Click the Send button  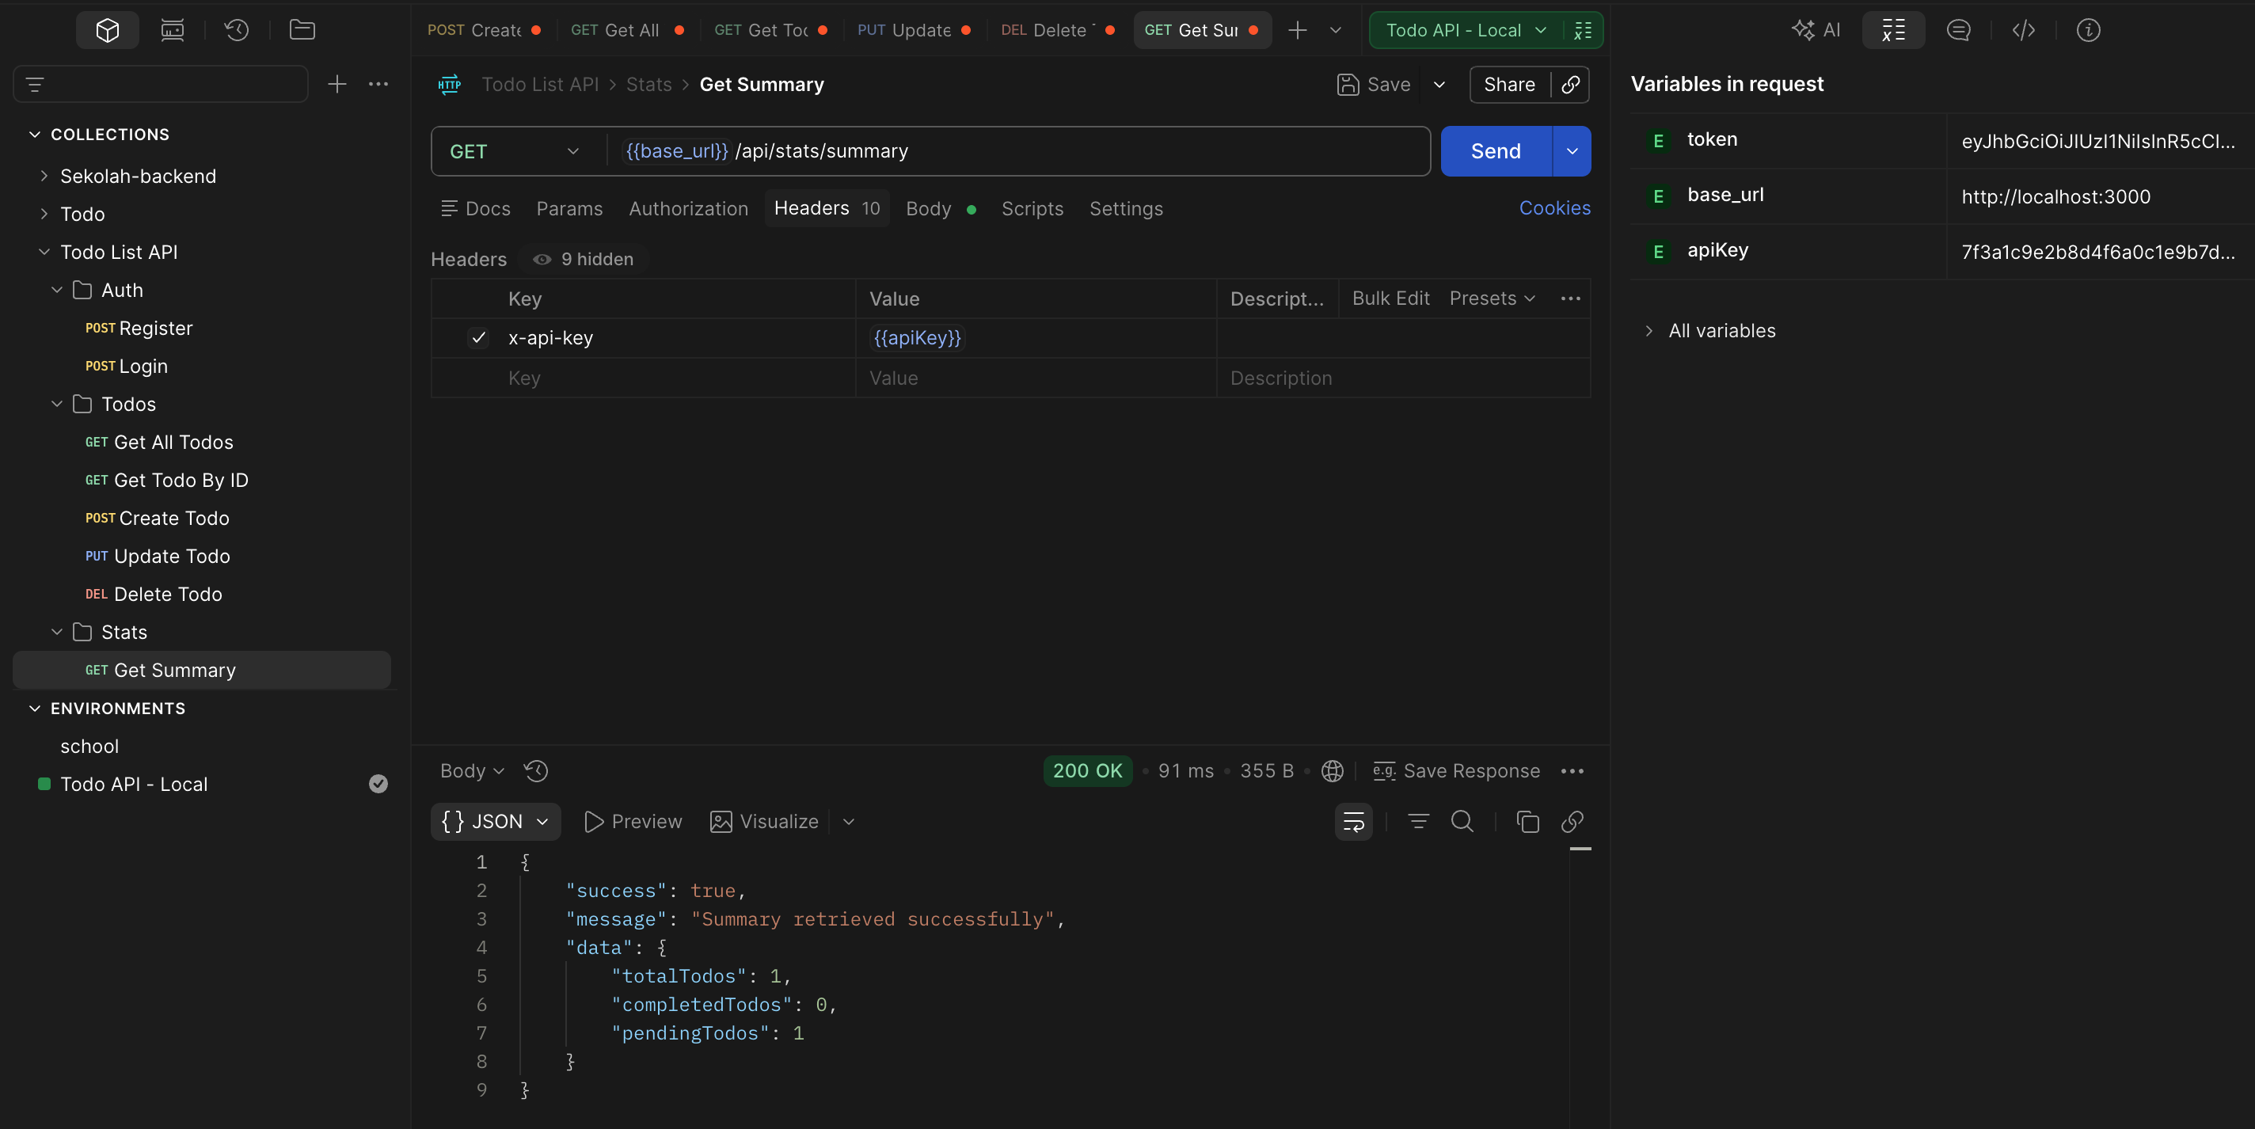1495,151
